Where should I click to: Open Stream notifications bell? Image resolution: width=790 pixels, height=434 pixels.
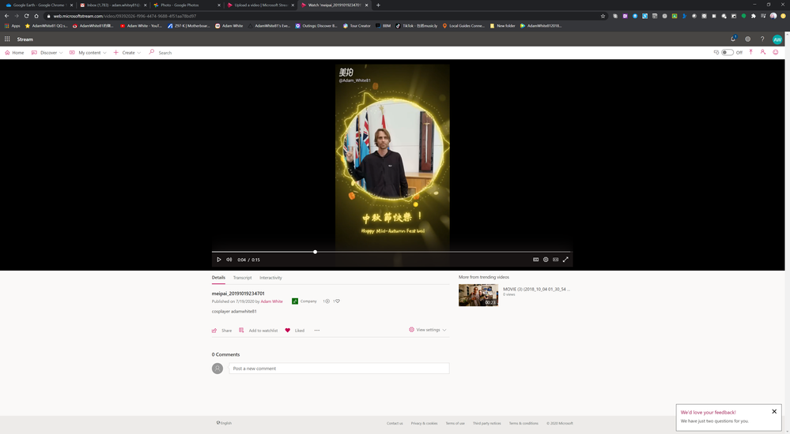733,39
